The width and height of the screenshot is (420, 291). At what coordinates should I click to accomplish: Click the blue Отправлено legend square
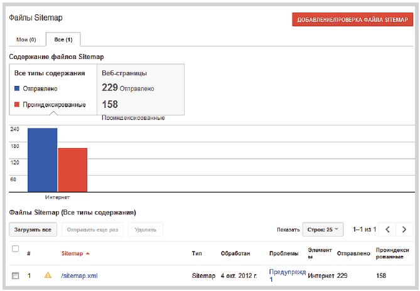coord(17,88)
